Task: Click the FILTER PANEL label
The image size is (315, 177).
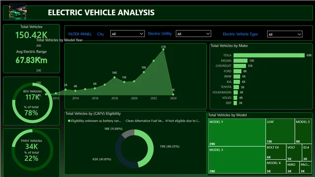Action: pyautogui.click(x=80, y=34)
